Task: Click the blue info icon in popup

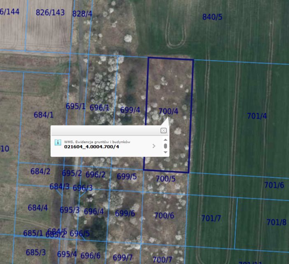Action: (58, 142)
